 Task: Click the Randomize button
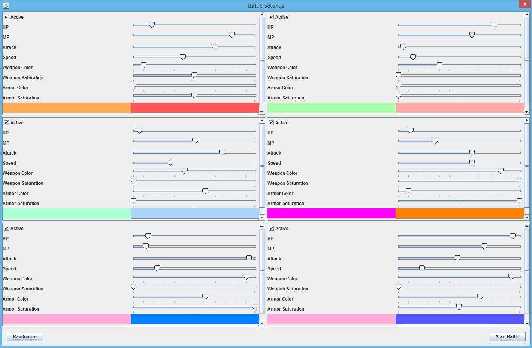(x=25, y=336)
